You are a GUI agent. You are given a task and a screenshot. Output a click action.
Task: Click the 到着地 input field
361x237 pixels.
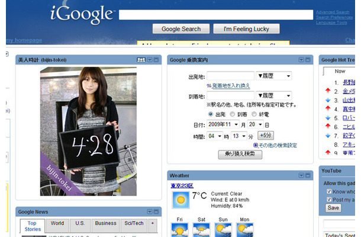pos(231,95)
